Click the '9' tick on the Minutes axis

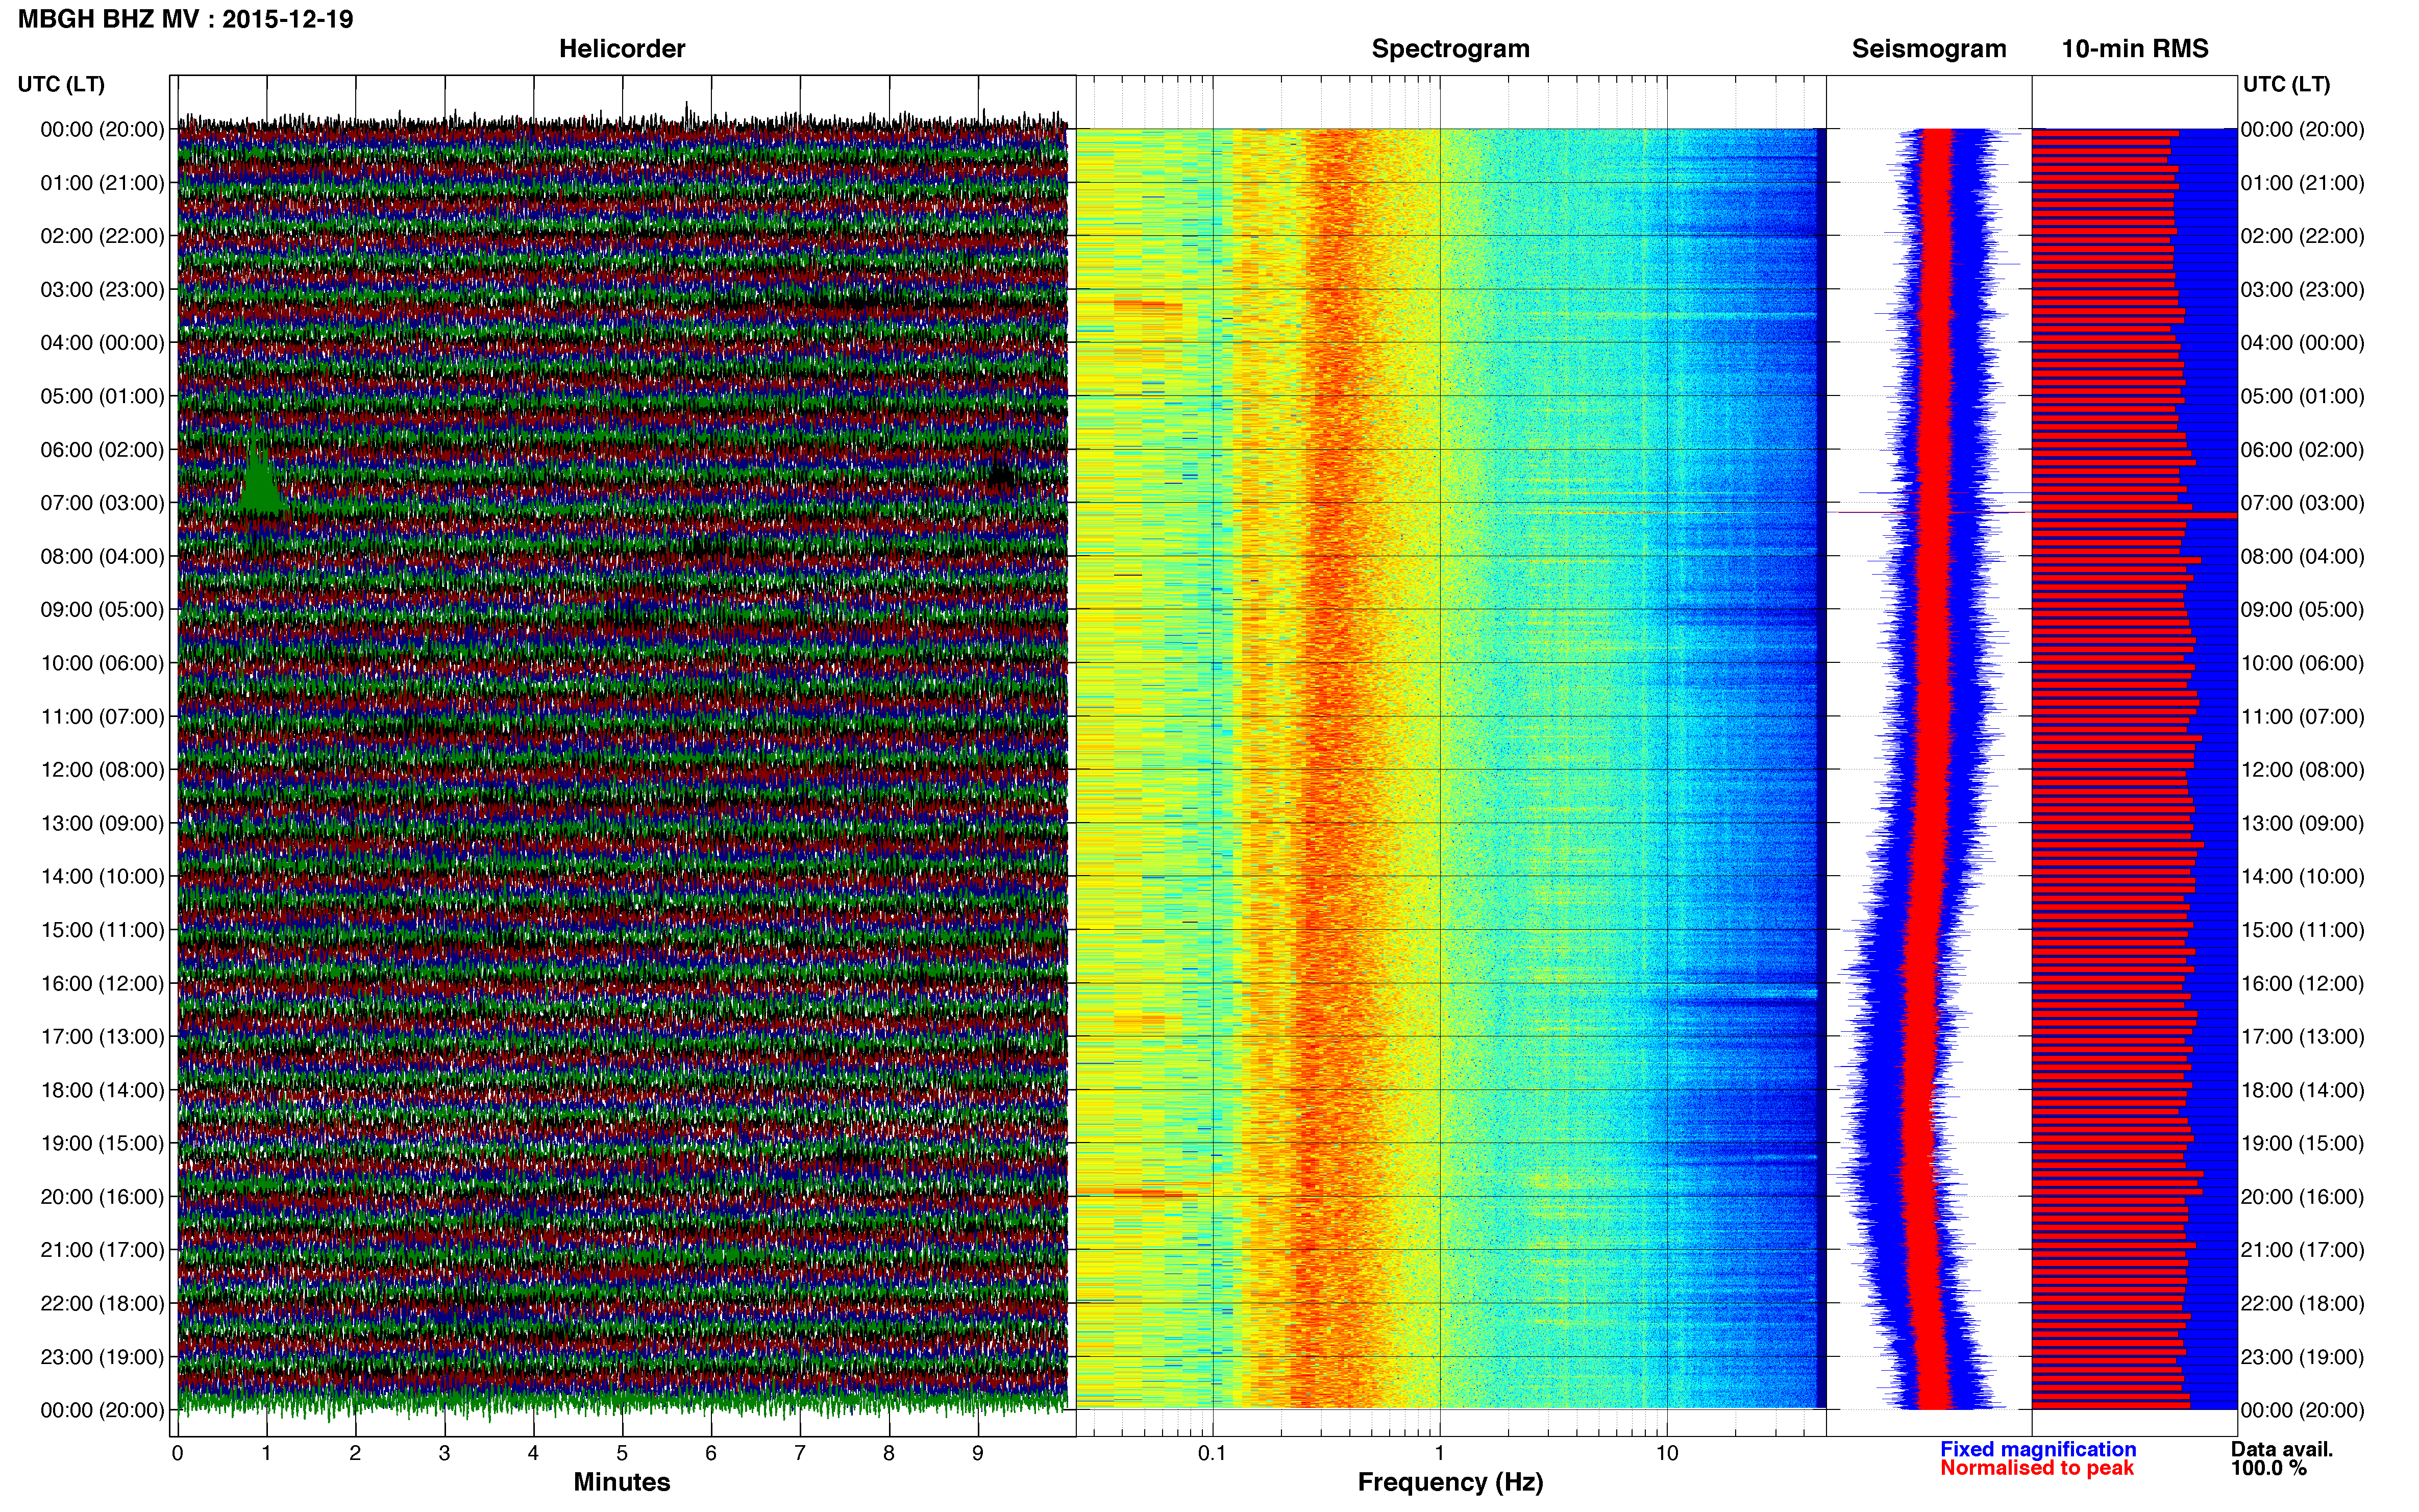point(978,1454)
